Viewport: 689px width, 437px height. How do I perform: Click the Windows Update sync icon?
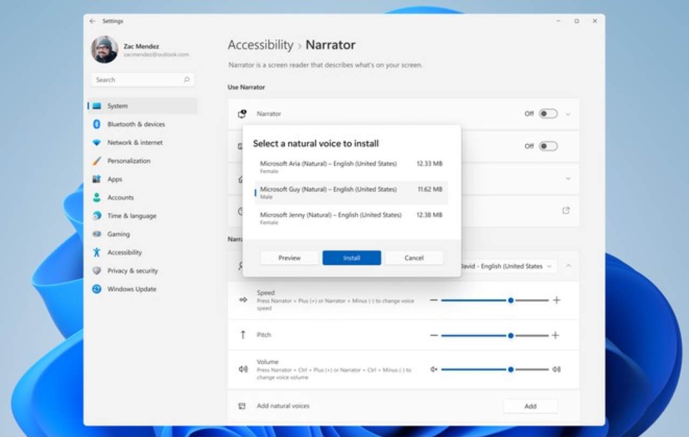(97, 289)
